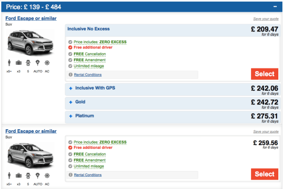Click the red Free additional driver check, second car
Screen dimensions: 284x189
click(70, 148)
